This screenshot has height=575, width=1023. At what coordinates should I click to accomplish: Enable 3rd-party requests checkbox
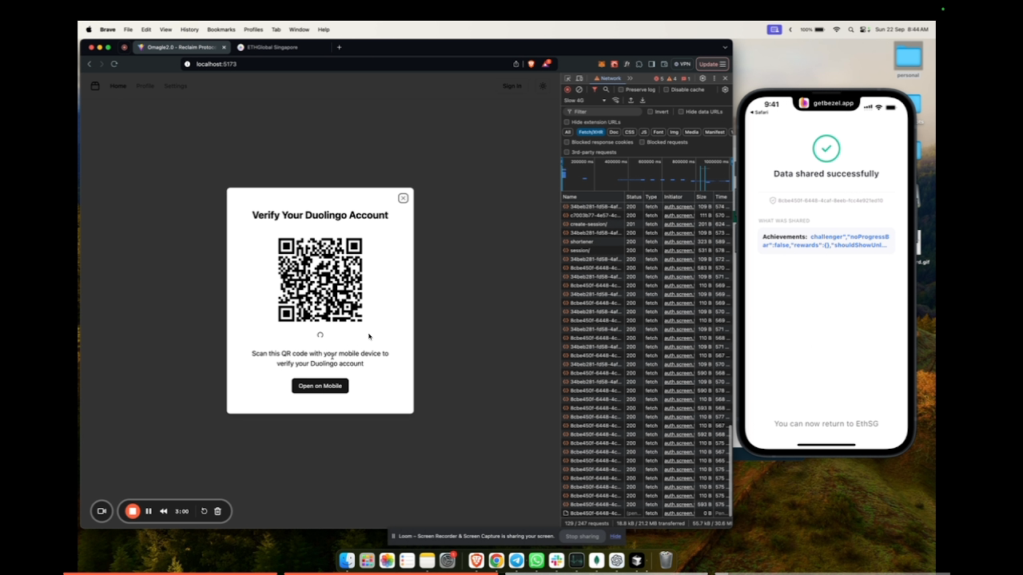[x=567, y=152]
